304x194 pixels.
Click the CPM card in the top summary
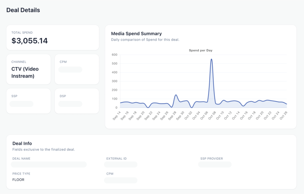coord(77,69)
